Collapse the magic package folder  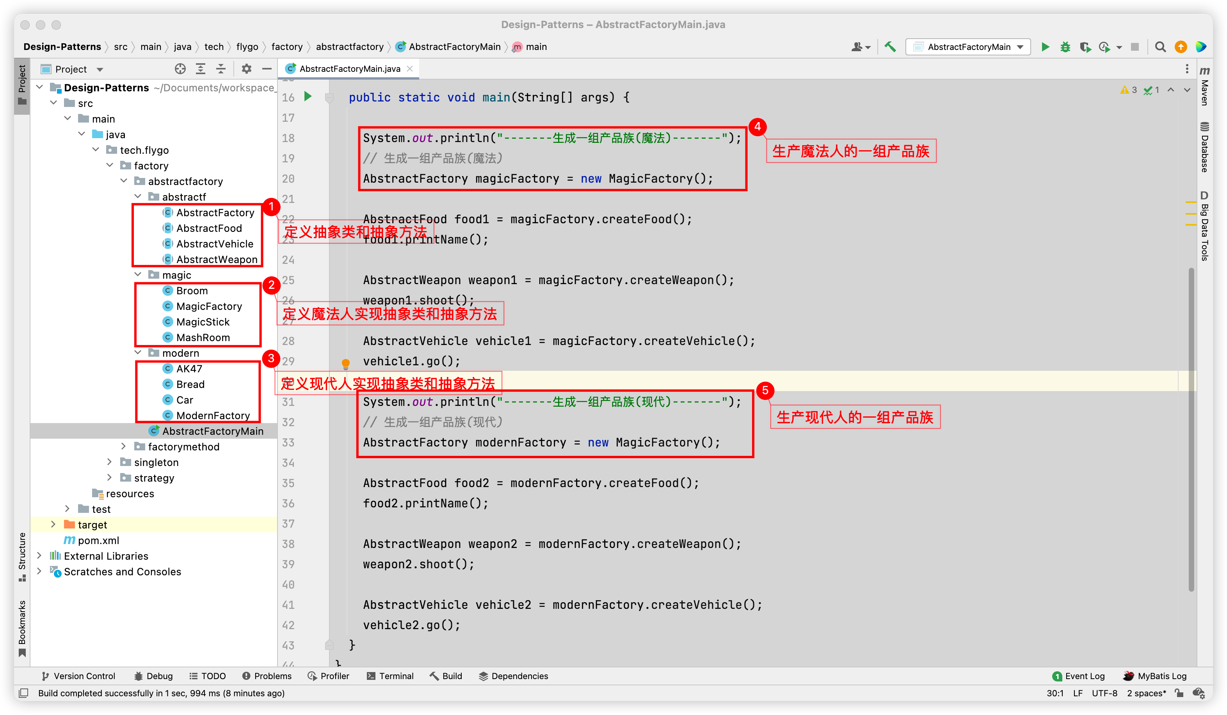(138, 275)
